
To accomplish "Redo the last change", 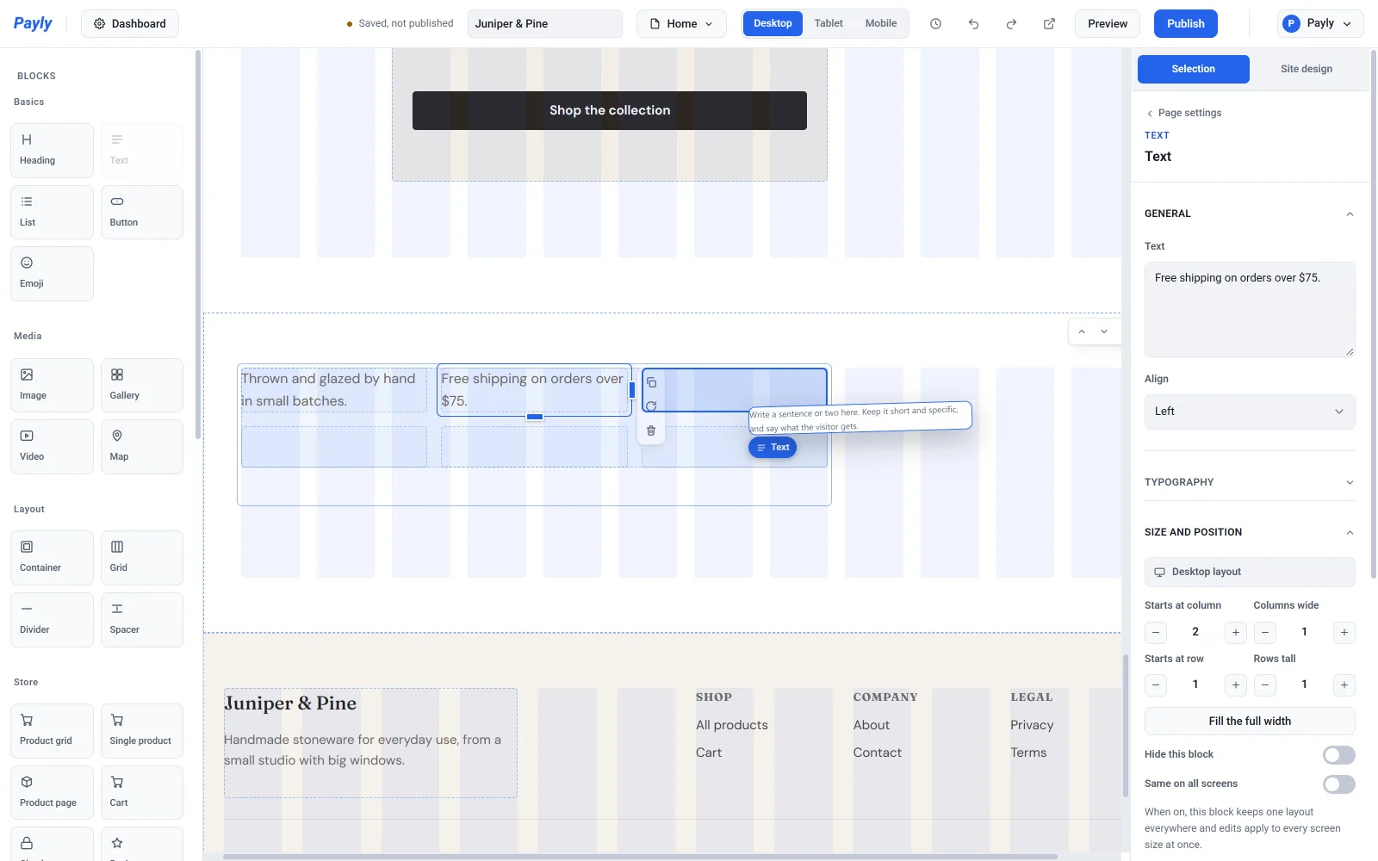I will 1011,24.
